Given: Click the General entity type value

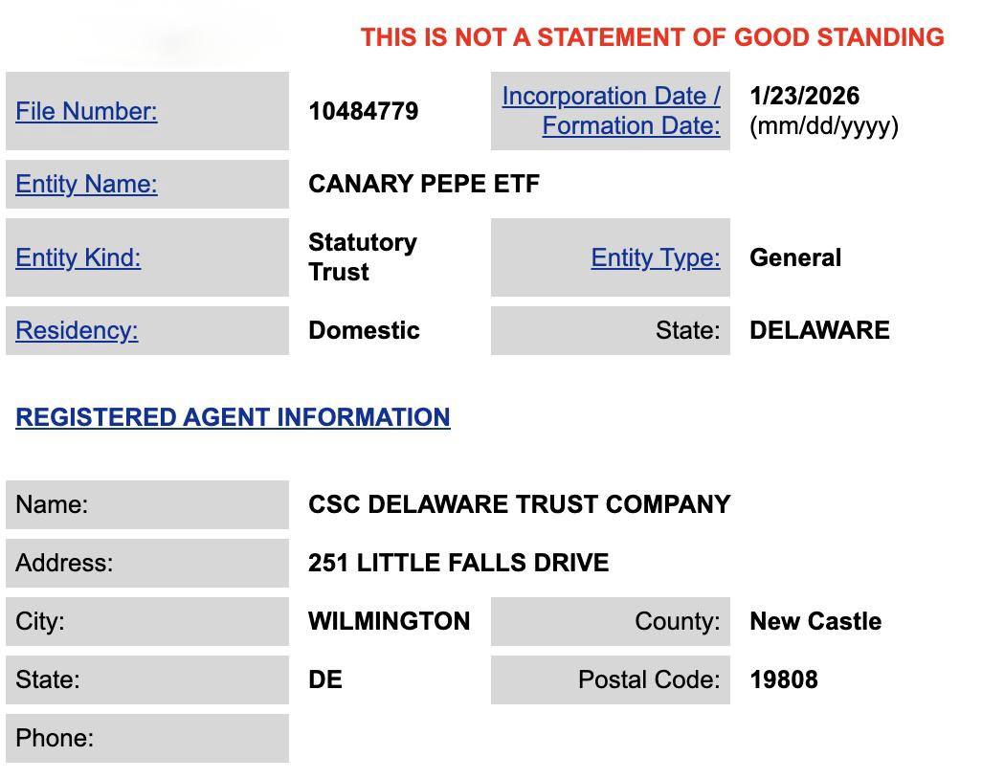Looking at the screenshot, I should point(795,257).
